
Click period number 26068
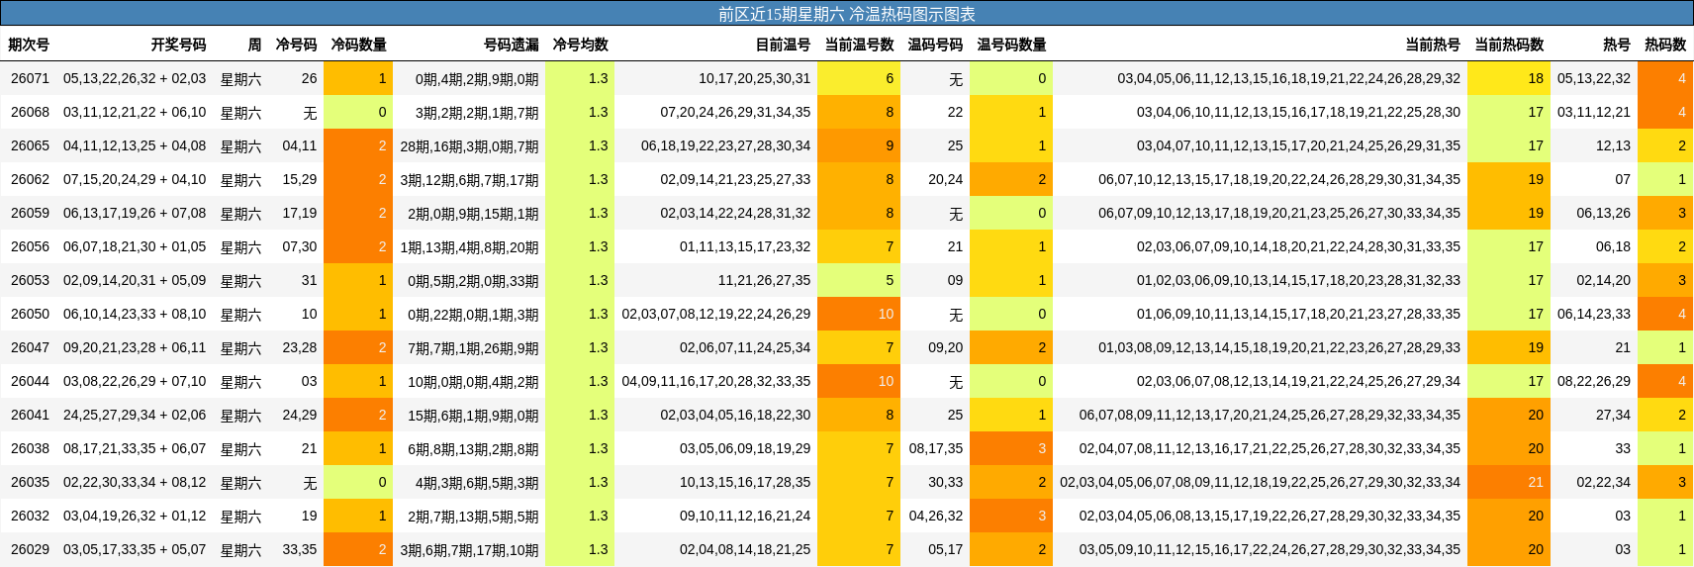(31, 112)
